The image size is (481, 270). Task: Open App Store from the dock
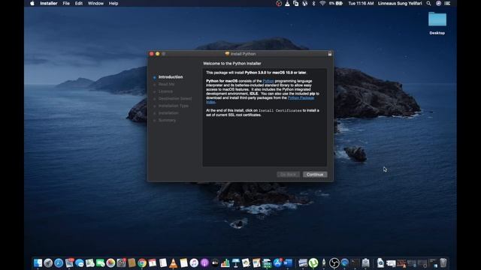pos(277,263)
